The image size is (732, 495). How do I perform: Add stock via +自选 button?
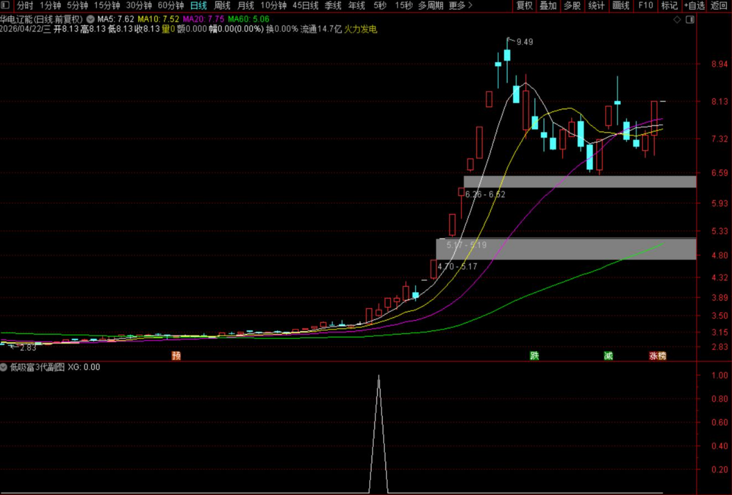click(695, 5)
